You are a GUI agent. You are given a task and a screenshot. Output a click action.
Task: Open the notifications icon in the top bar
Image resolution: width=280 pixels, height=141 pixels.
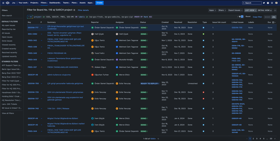click(x=264, y=3)
